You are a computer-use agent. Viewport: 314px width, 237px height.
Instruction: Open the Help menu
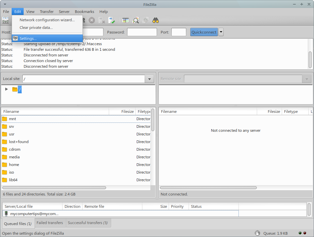[103, 12]
